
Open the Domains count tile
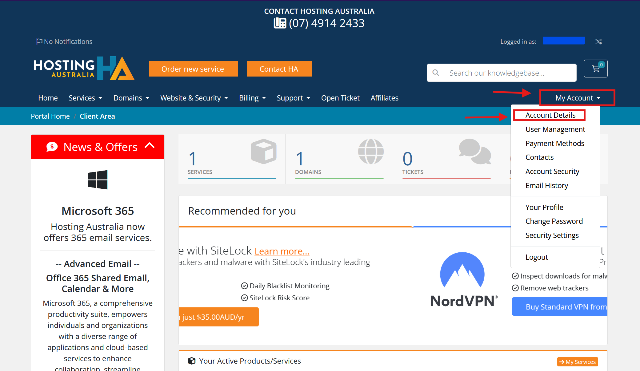[339, 159]
